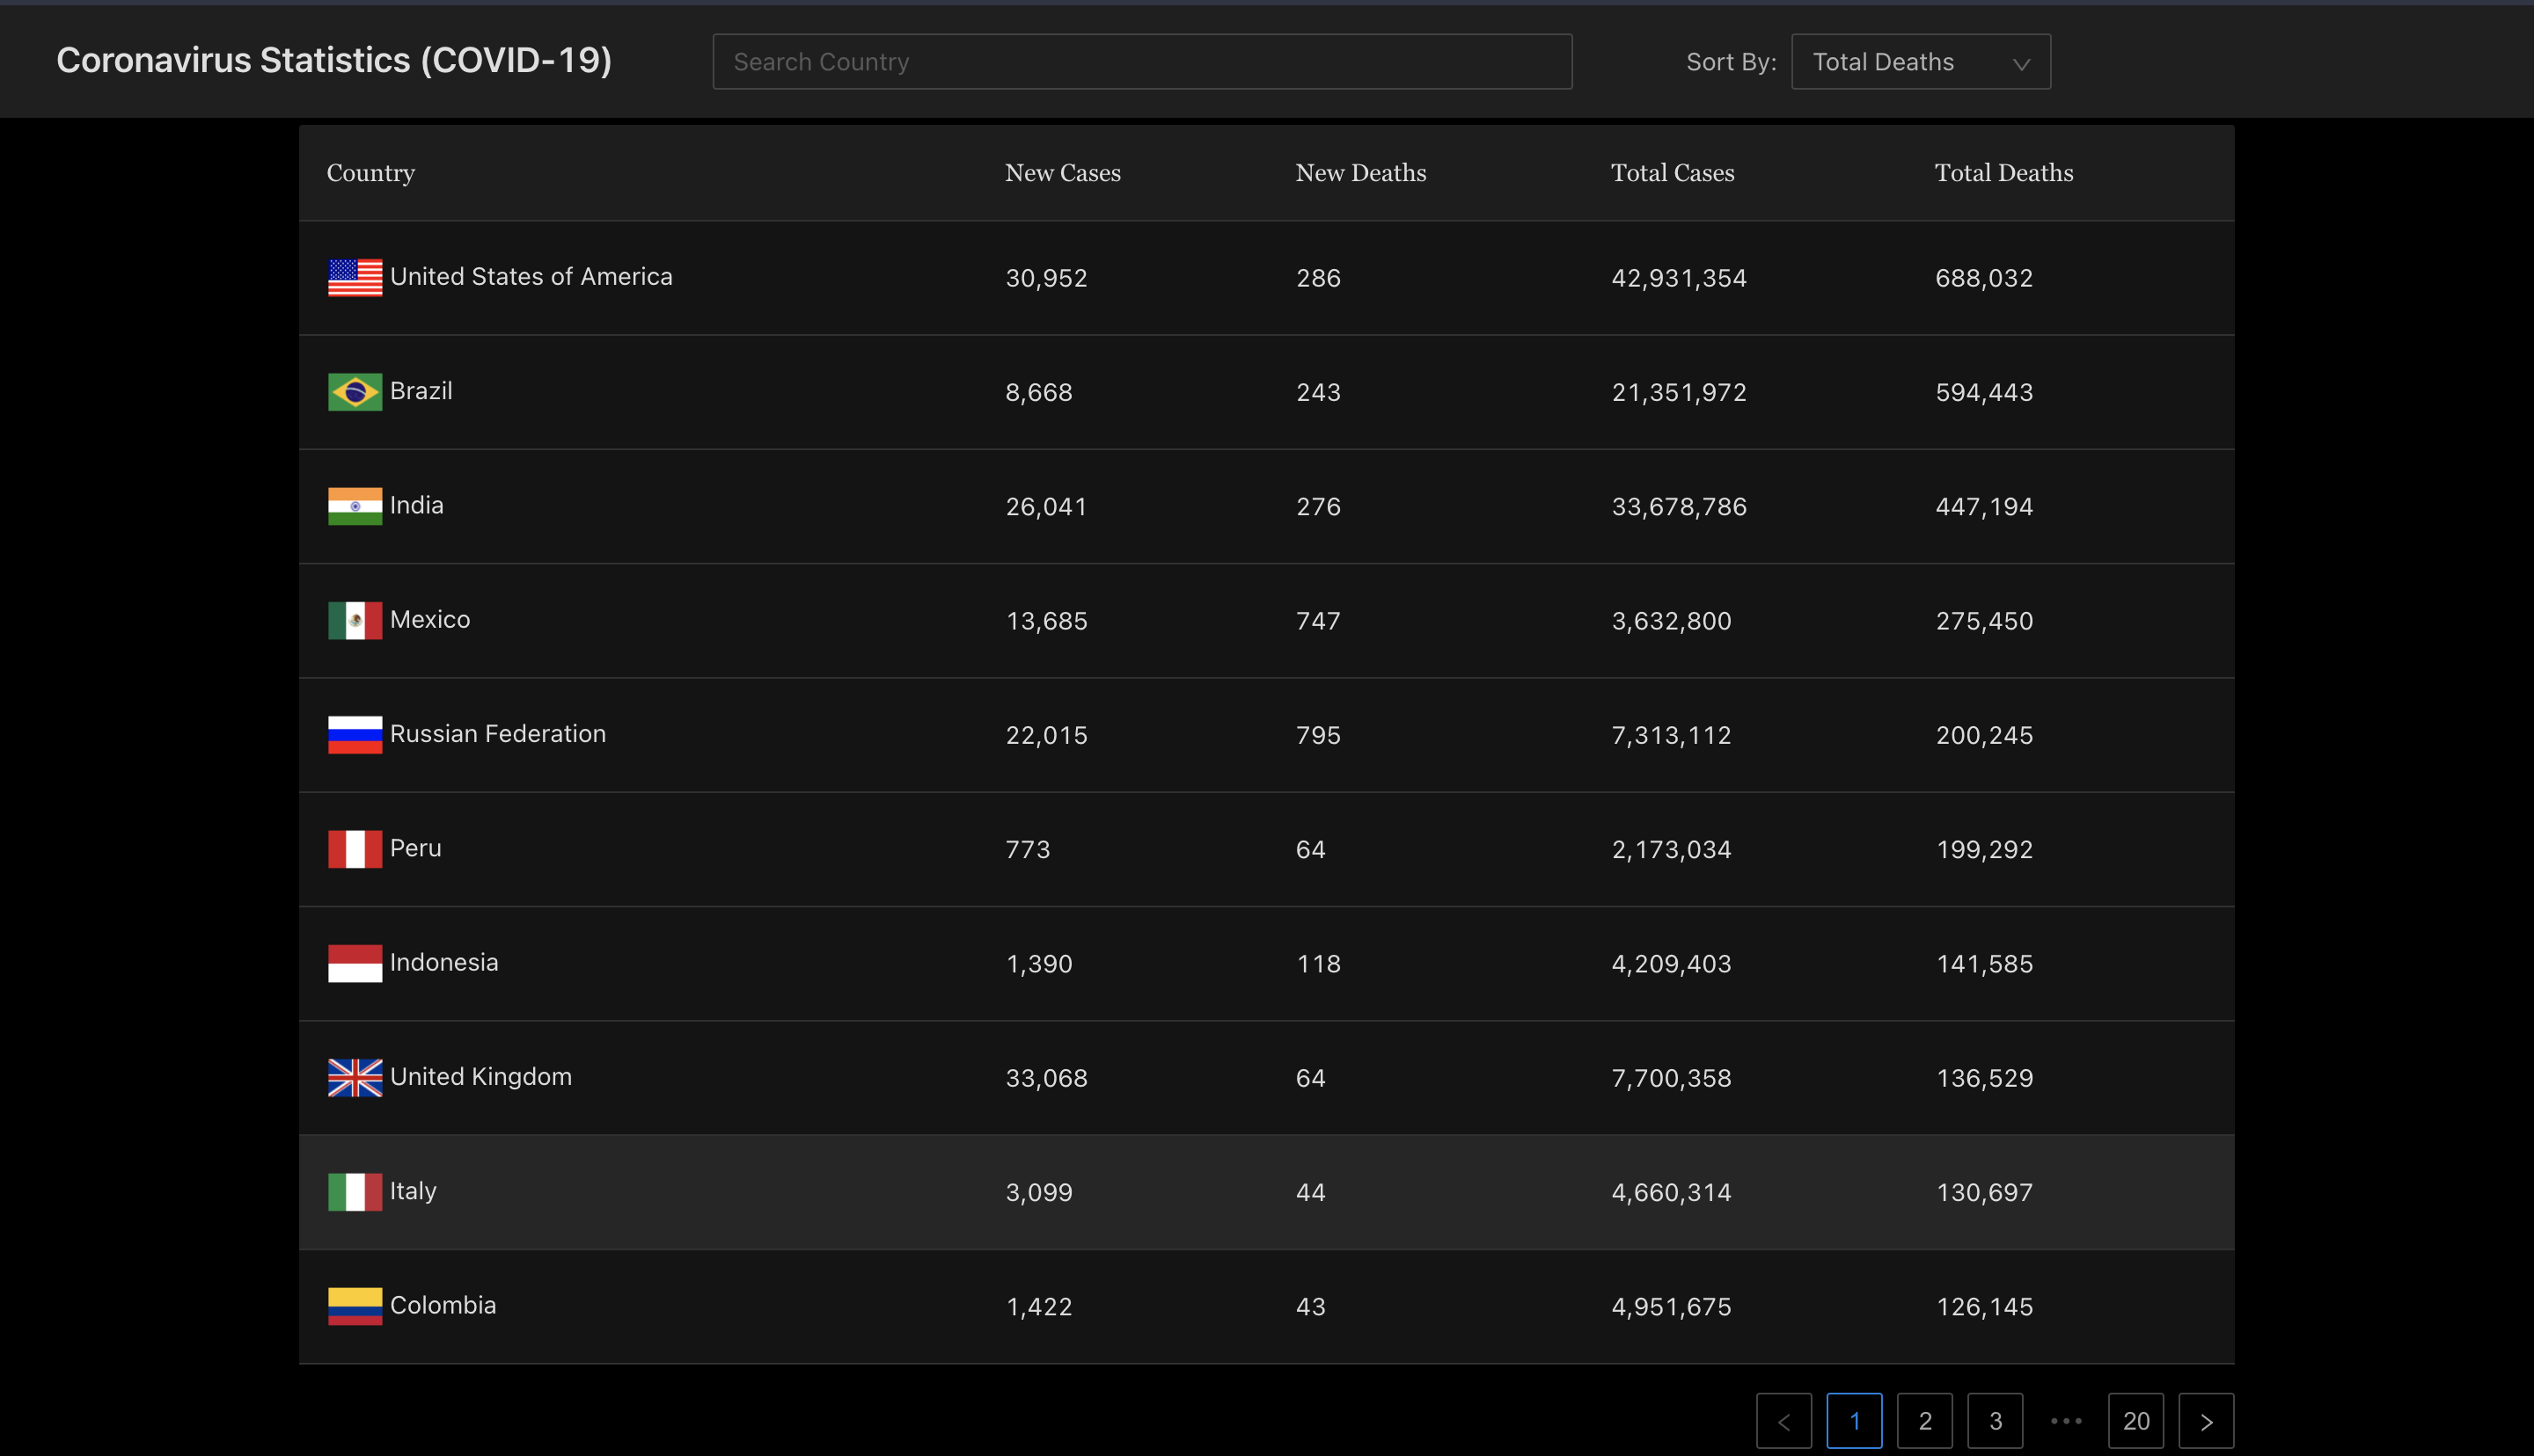
Task: Click the Search Country input field
Action: click(1141, 62)
